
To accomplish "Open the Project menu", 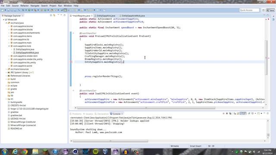I will click(53, 6).
